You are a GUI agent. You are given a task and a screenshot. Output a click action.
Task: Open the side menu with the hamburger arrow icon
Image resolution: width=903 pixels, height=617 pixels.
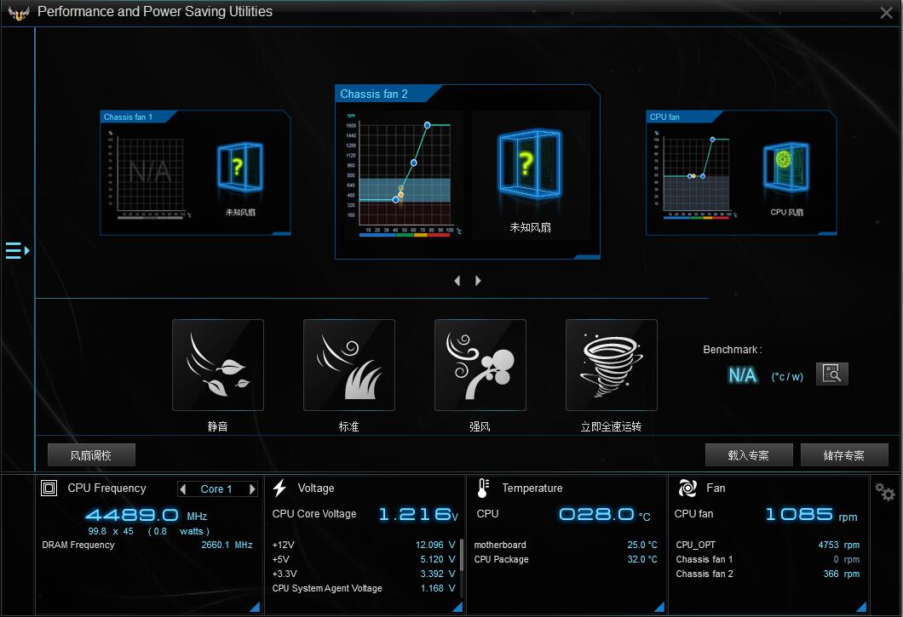pos(17,250)
